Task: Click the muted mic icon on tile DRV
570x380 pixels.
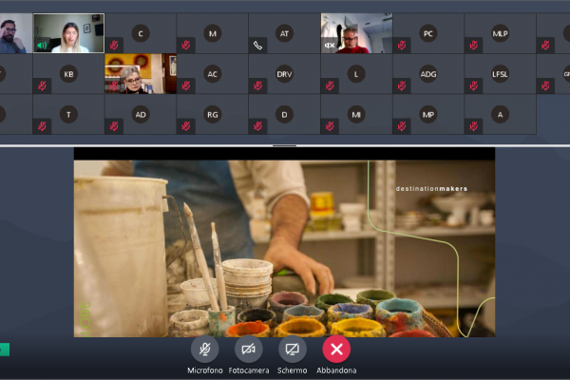Action: pyautogui.click(x=257, y=85)
